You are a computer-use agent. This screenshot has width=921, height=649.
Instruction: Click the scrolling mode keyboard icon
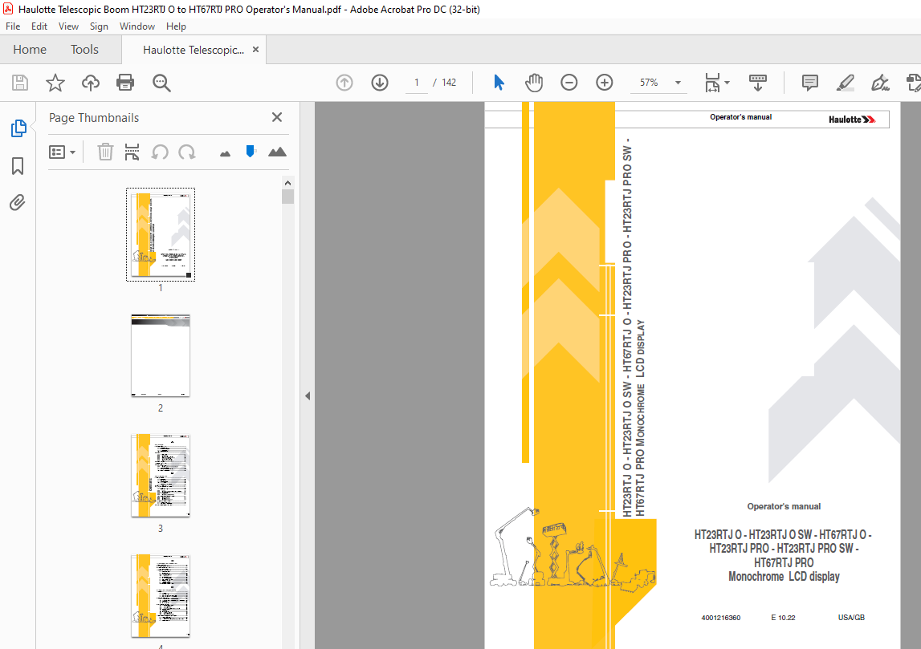[758, 83]
